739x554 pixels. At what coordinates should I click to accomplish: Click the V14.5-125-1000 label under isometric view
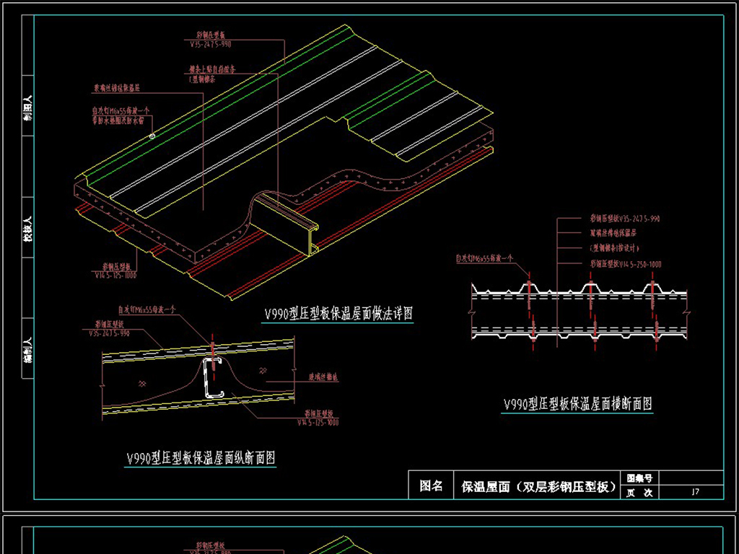point(115,274)
